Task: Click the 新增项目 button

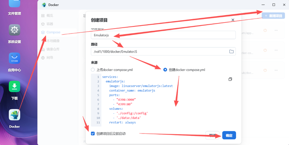Action: [273, 16]
